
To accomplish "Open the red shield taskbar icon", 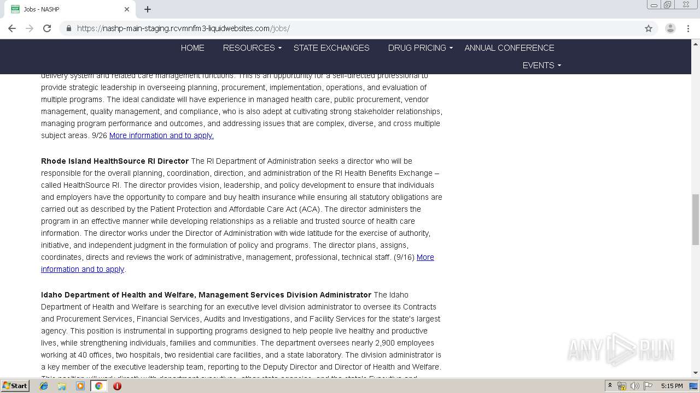I will coord(117,386).
